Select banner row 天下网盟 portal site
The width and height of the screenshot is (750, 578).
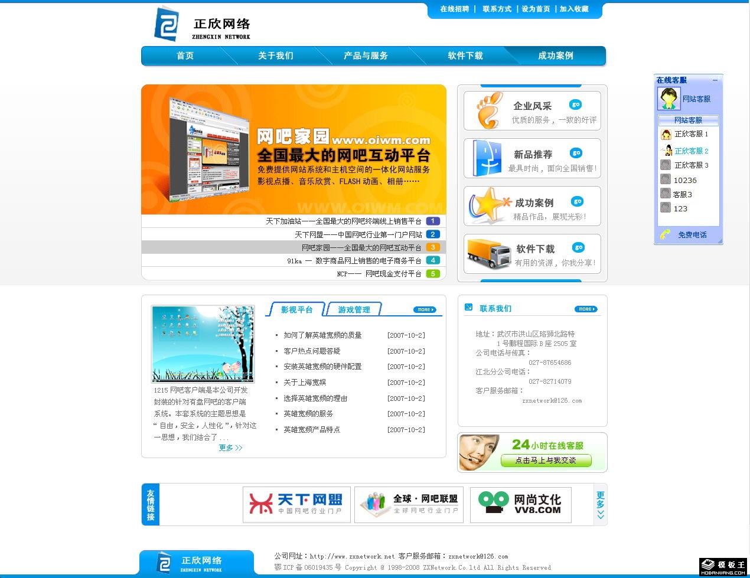tap(358, 234)
